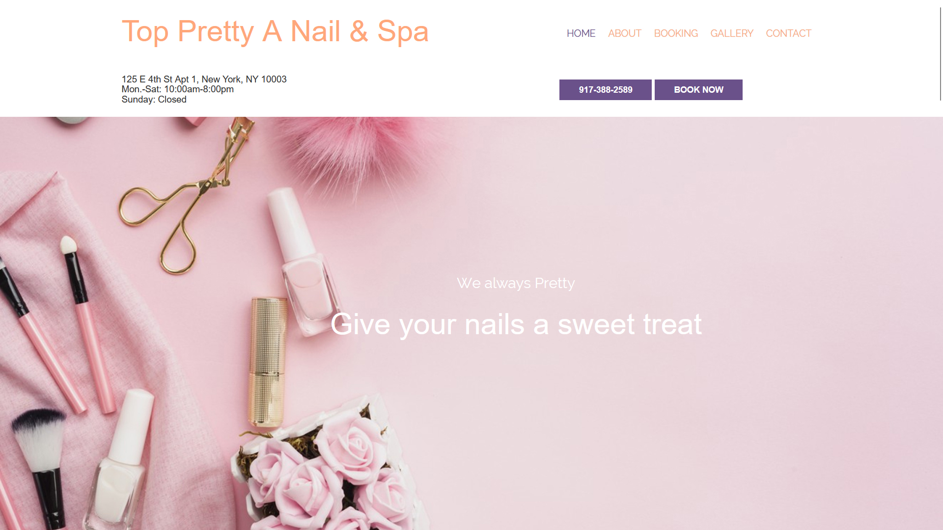
Task: Go to the HOME page
Action: 581,33
